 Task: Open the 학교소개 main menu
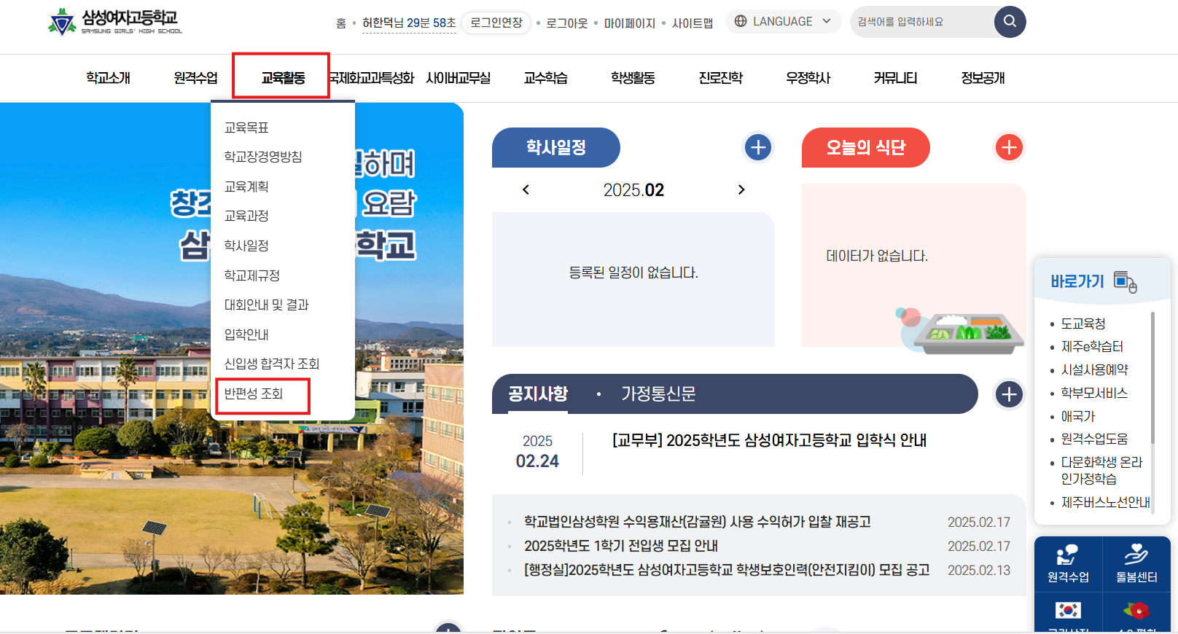(108, 78)
